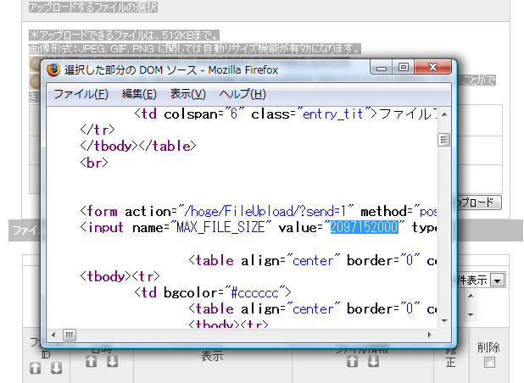Click the vertical scrollbar thumb in source view
Viewport: 524px width, 383px height.
pos(443,140)
